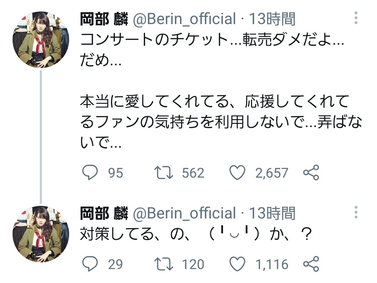The image size is (377, 283).
Task: Retweet the first tweet about tickets
Action: click(164, 173)
